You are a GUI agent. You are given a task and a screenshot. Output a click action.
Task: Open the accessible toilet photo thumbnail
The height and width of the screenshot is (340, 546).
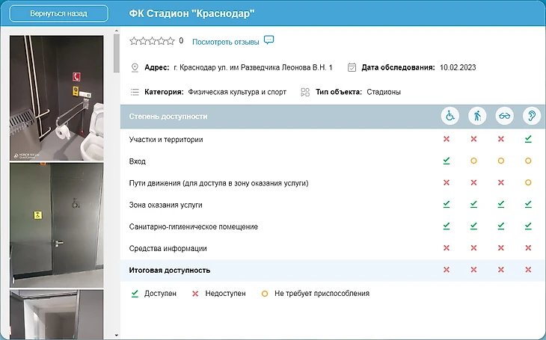click(x=56, y=98)
